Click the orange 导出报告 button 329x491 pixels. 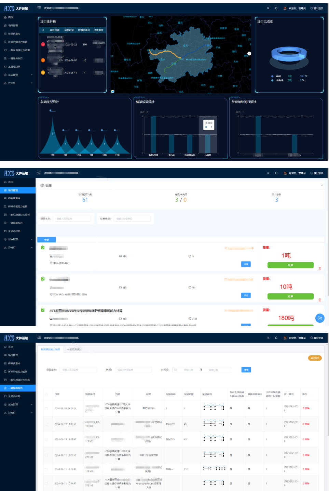(x=315, y=358)
